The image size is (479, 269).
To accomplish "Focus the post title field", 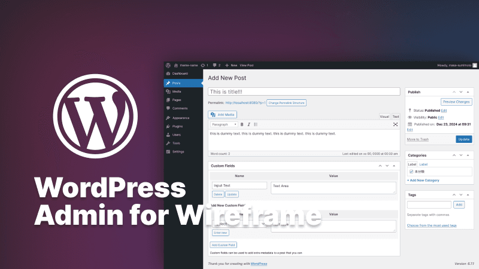I will [304, 91].
